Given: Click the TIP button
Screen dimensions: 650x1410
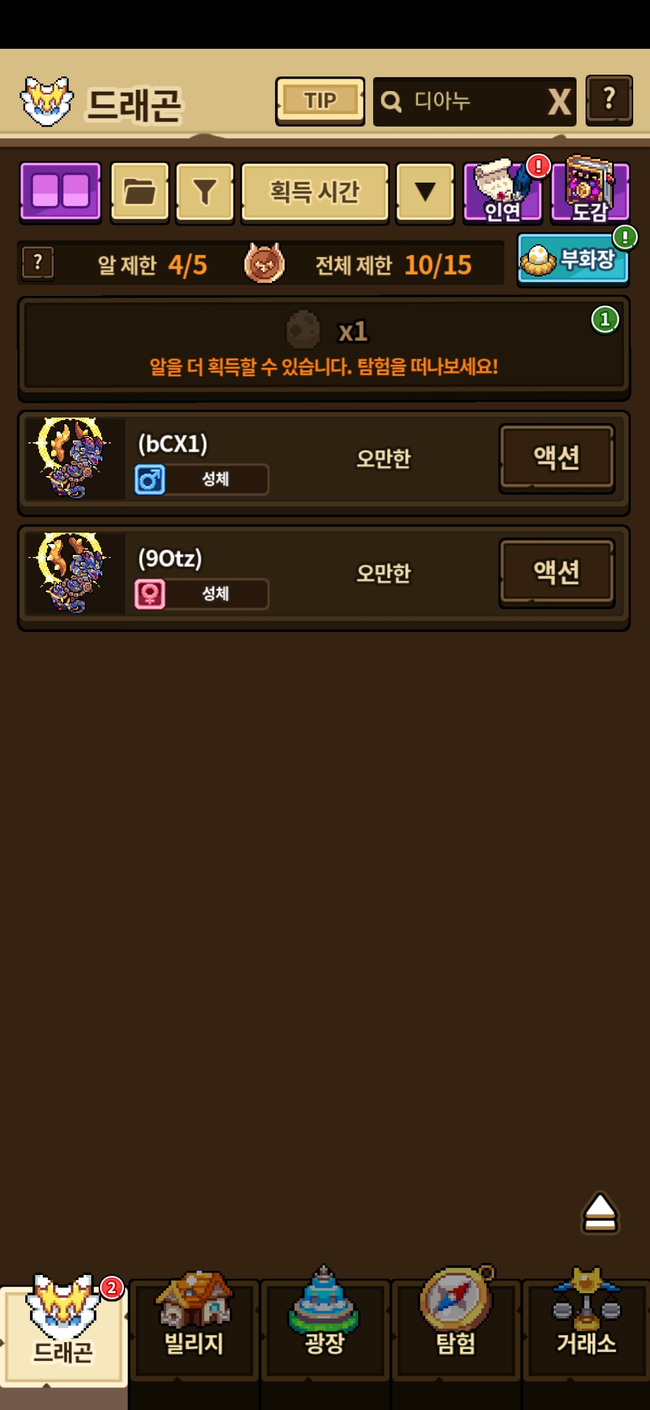Looking at the screenshot, I should (320, 101).
